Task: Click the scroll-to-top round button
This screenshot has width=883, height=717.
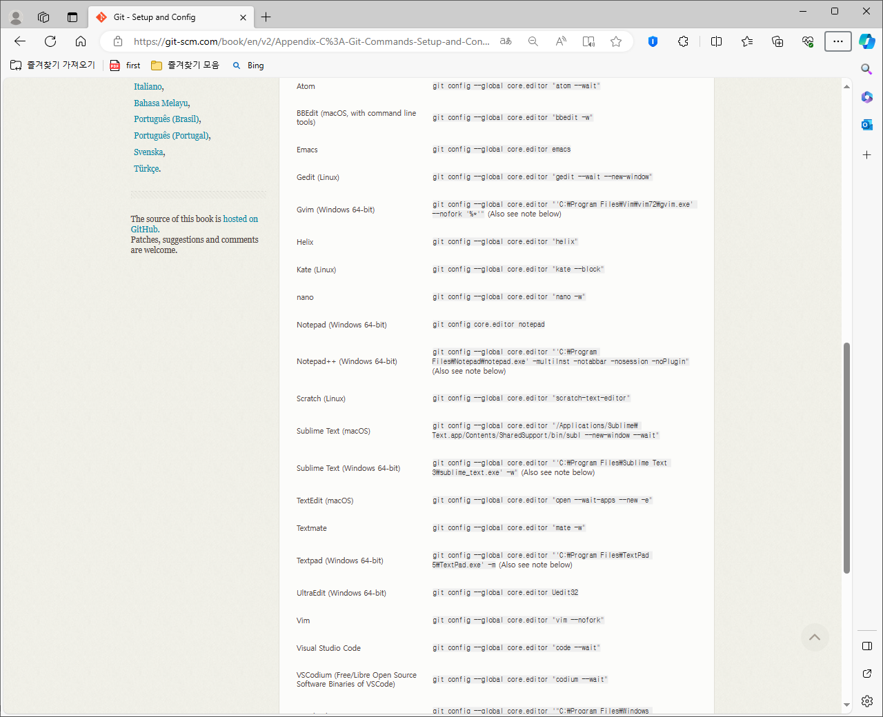Action: (x=815, y=637)
